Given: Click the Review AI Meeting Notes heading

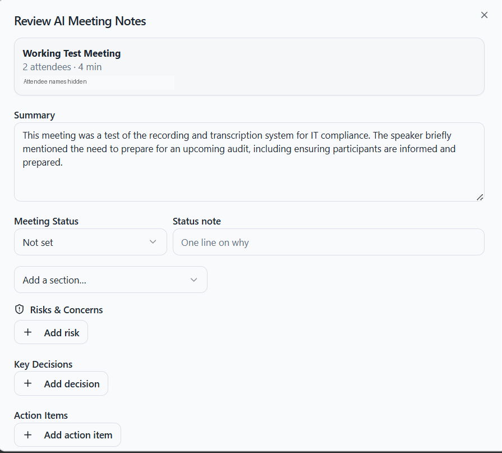Looking at the screenshot, I should coord(80,21).
